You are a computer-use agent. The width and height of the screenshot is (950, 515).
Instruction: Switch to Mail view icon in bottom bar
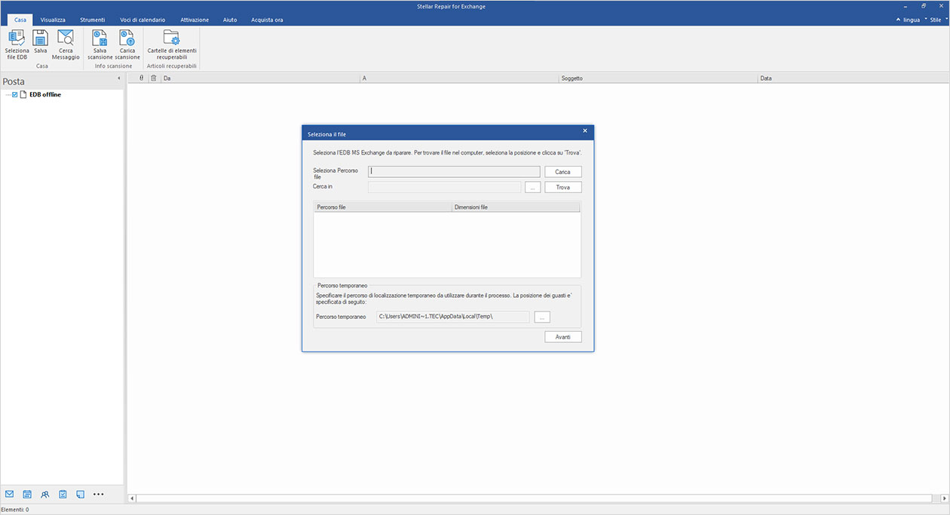pos(10,495)
